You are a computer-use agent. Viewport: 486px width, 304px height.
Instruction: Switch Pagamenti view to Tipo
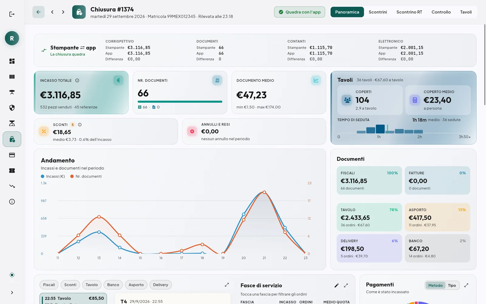point(452,285)
